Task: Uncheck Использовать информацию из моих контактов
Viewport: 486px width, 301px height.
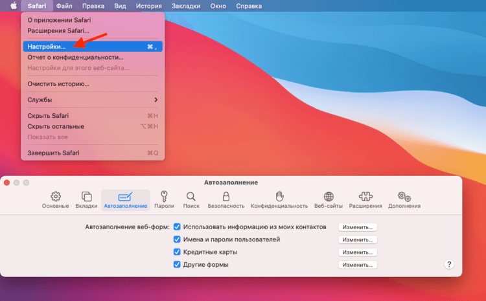Action: tap(177, 227)
